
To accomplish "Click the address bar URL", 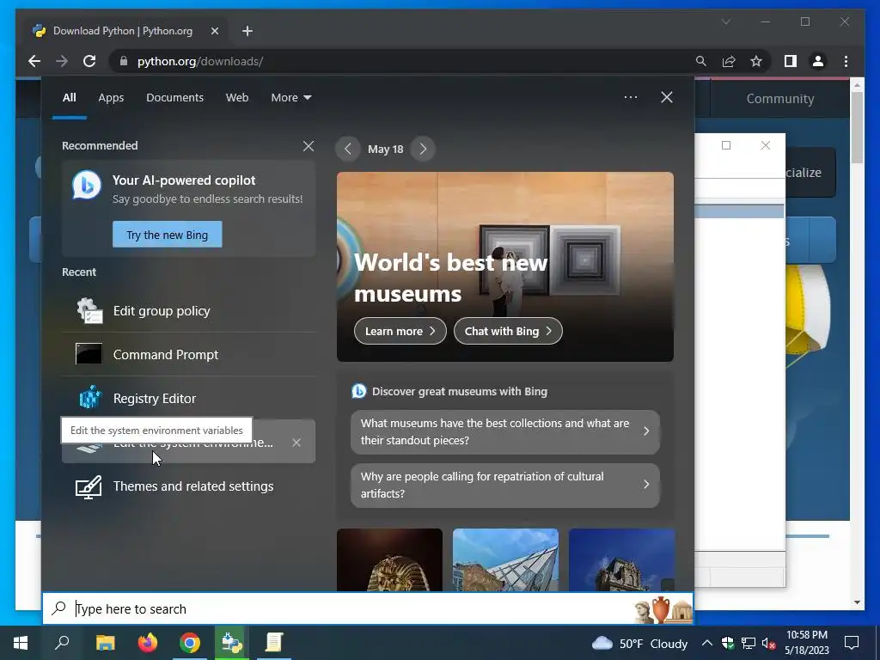I will [x=199, y=61].
